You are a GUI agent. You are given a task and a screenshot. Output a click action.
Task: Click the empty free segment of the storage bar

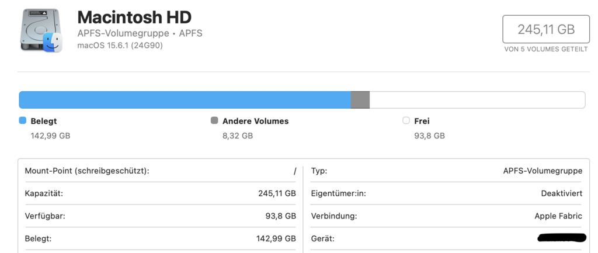477,100
